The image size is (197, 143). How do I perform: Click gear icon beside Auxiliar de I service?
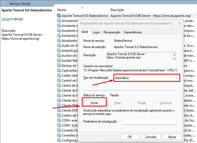[x=59, y=56]
